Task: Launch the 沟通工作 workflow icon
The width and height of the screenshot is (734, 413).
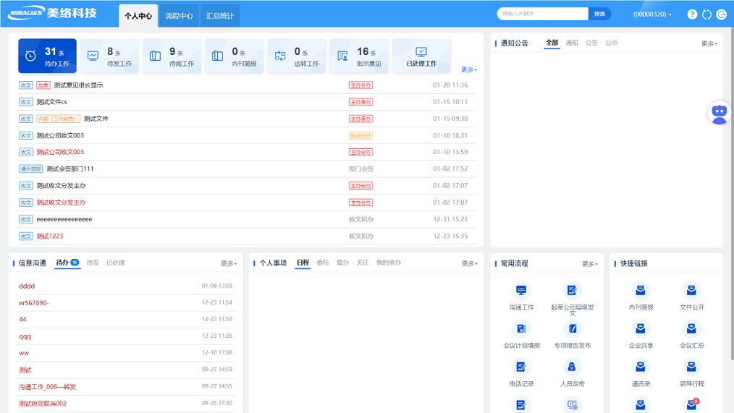Action: 520,291
